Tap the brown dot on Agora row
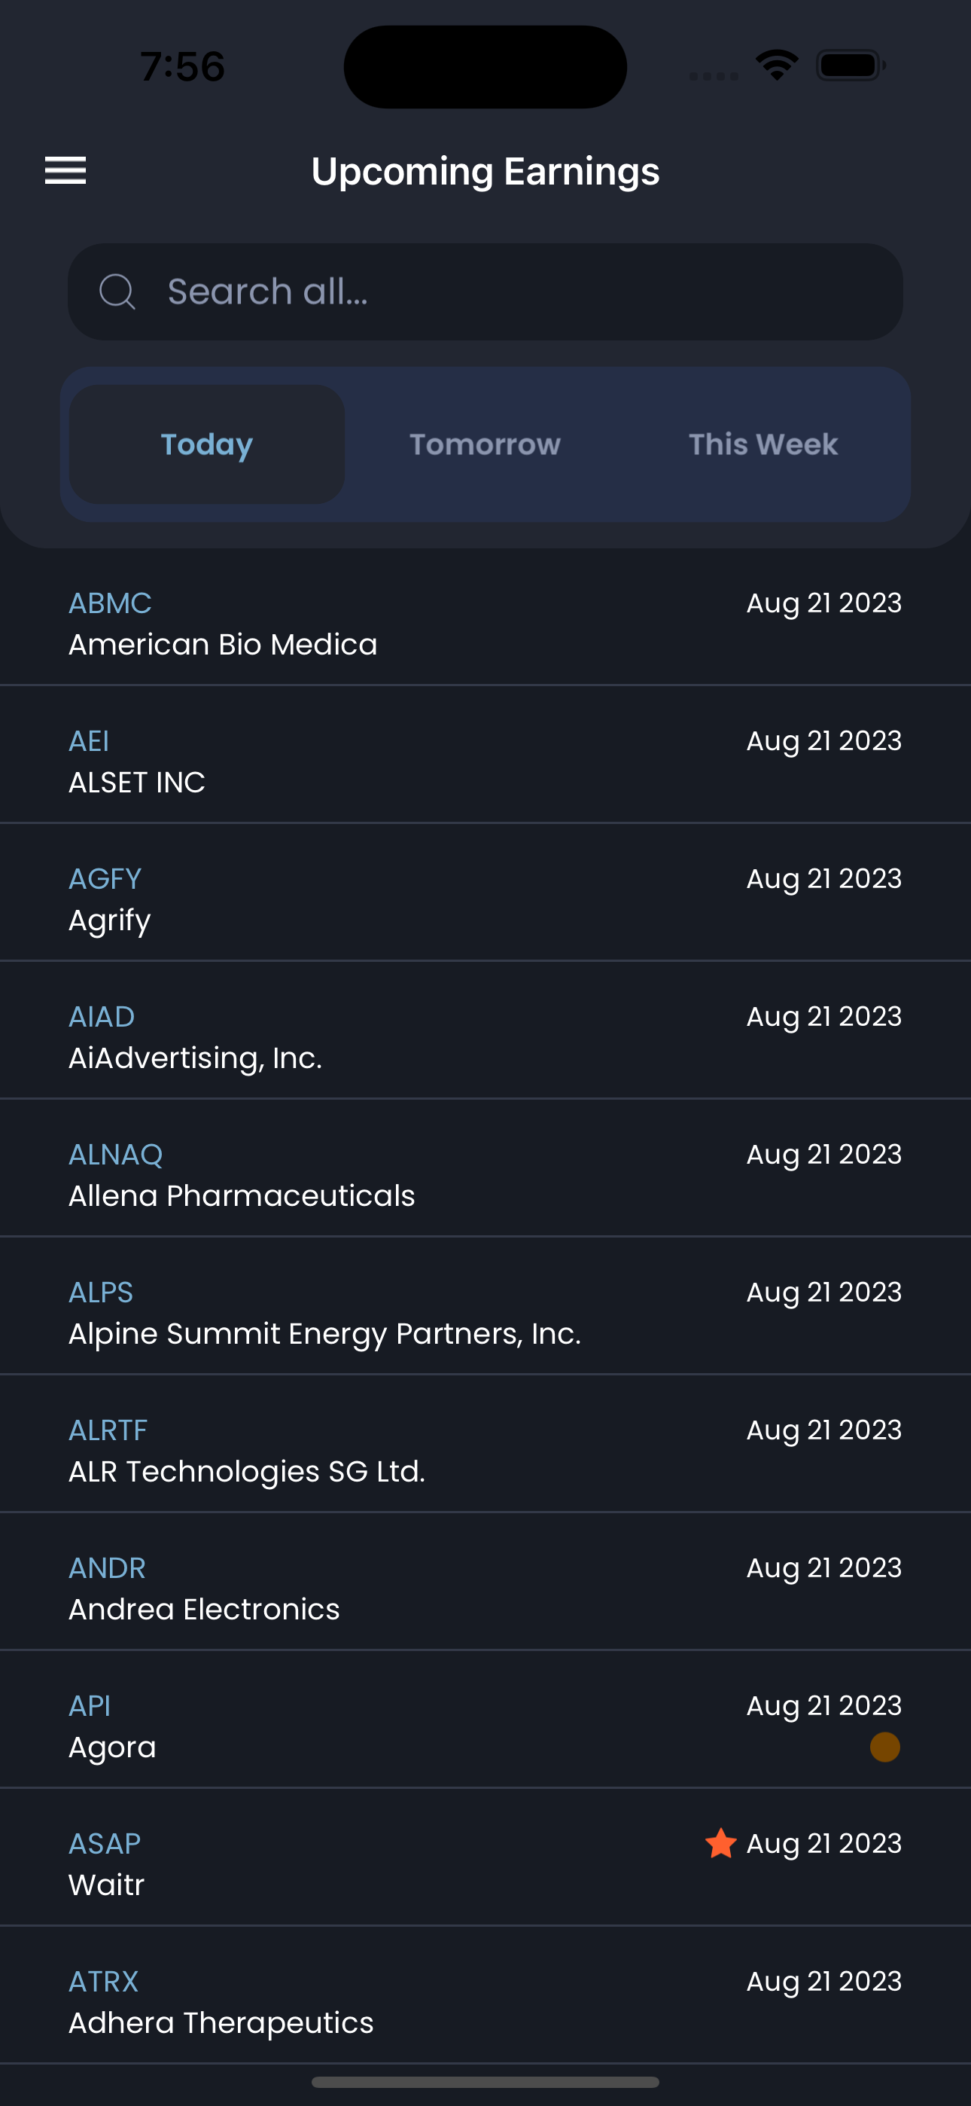Screen dimensions: 971x2106 [884, 1747]
